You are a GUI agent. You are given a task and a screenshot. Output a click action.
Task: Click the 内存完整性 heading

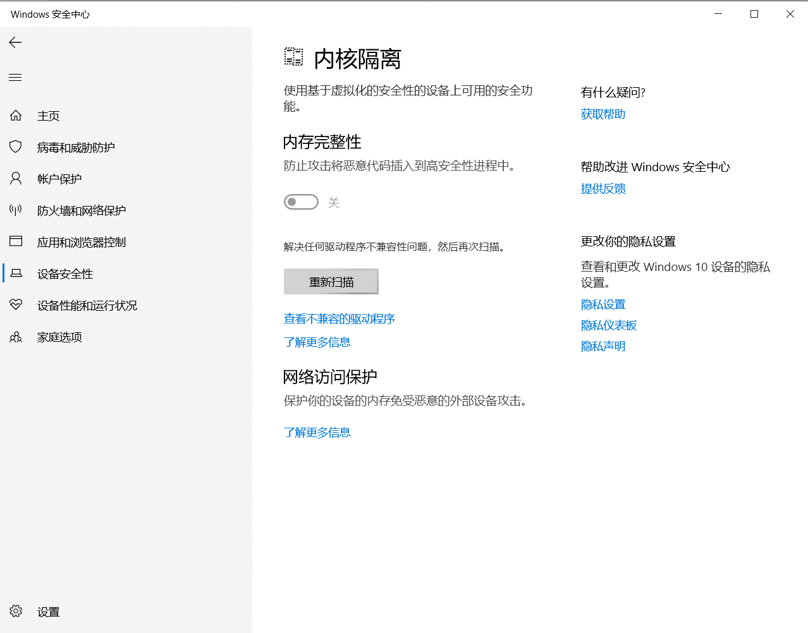tap(322, 142)
